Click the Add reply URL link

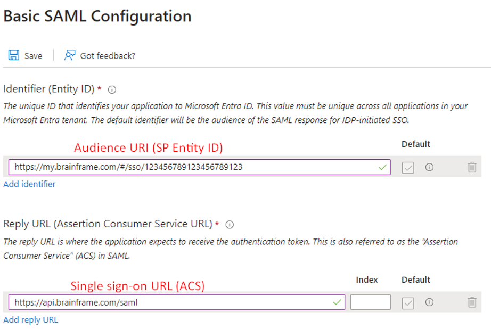click(31, 320)
